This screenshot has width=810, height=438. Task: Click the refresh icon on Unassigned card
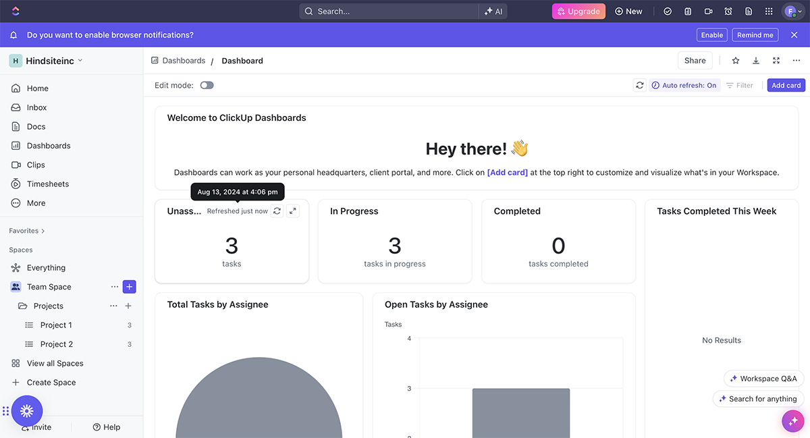[x=277, y=211]
